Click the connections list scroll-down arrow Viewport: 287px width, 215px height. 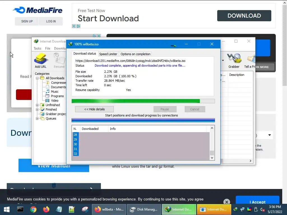212,158
